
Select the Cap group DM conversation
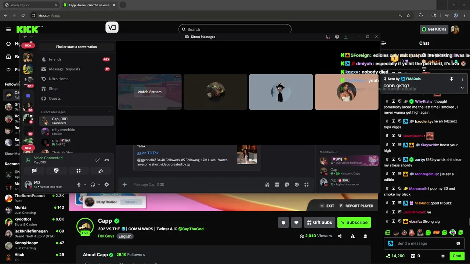76,121
